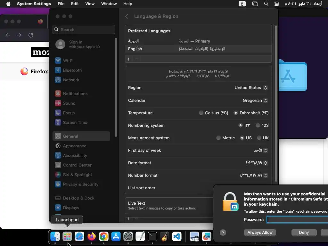The height and width of the screenshot is (246, 328).
Task: Click the keychain Password field
Action: 297,219
